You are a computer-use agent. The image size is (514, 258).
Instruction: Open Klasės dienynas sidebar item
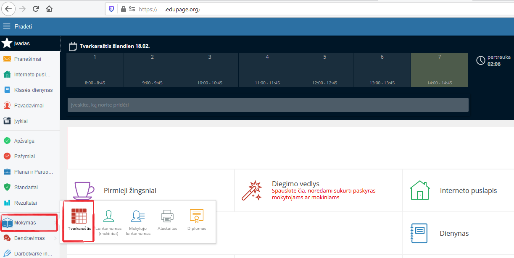pyautogui.click(x=30, y=90)
